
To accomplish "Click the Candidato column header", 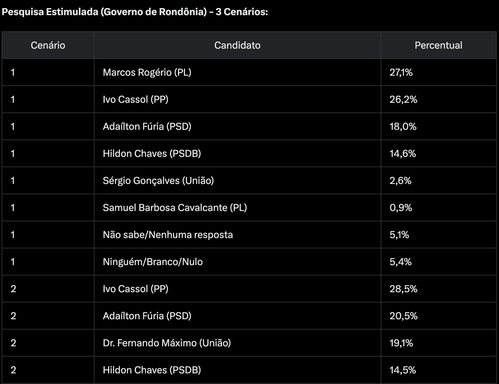I will click(x=237, y=45).
